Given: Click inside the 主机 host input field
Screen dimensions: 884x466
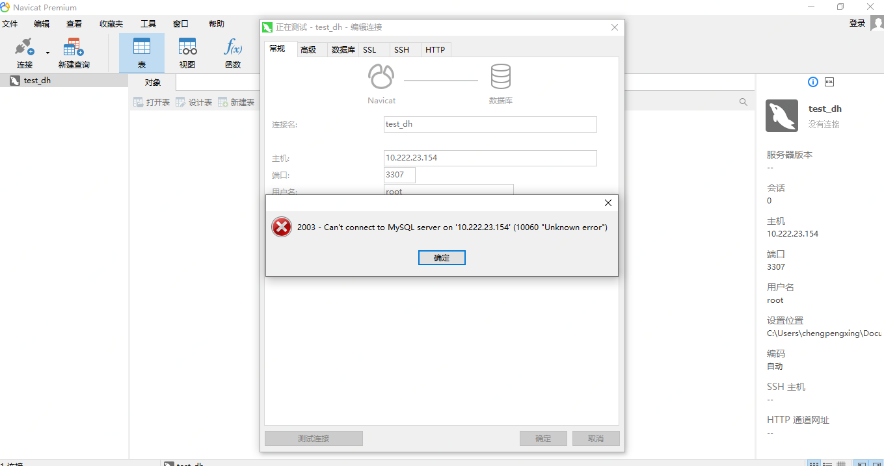Looking at the screenshot, I should (490, 158).
